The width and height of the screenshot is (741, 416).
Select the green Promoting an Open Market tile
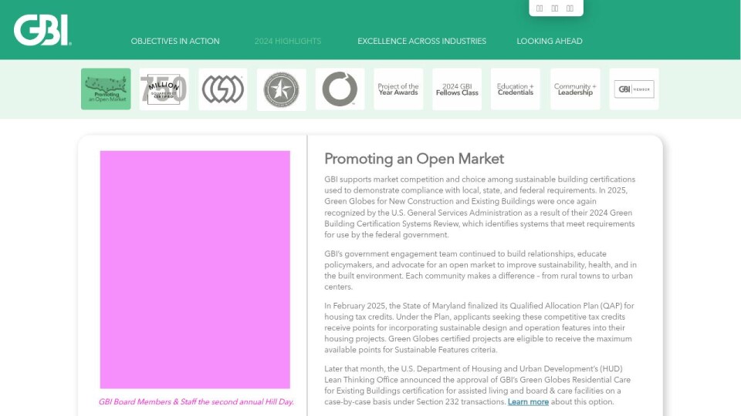point(106,89)
